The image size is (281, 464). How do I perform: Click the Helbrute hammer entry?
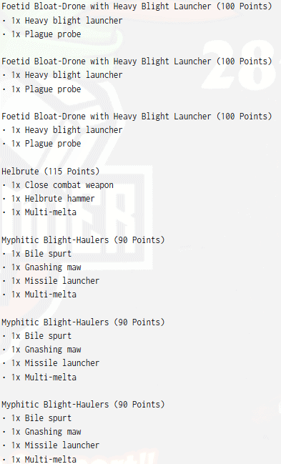pyautogui.click(x=49, y=199)
